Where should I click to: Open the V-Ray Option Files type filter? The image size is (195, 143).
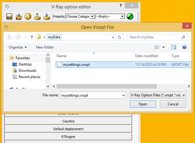pos(158,95)
